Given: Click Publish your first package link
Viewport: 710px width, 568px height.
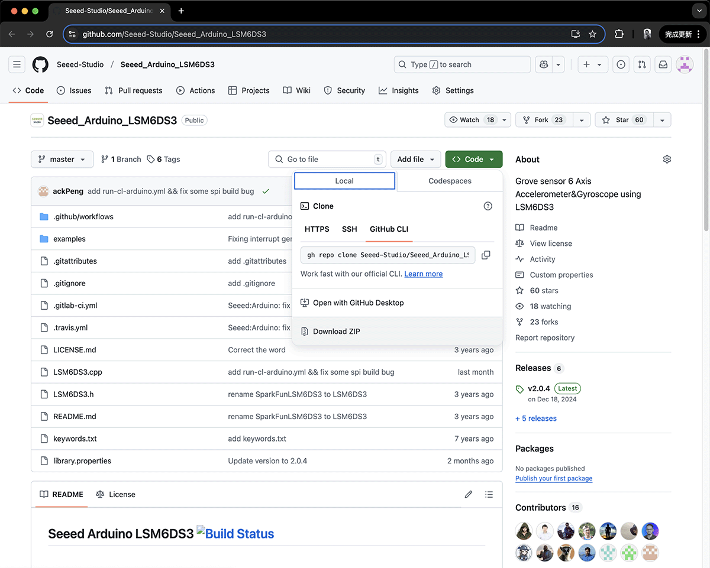Looking at the screenshot, I should pyautogui.click(x=554, y=478).
